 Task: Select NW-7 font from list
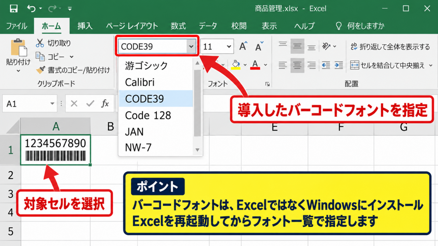[156, 147]
